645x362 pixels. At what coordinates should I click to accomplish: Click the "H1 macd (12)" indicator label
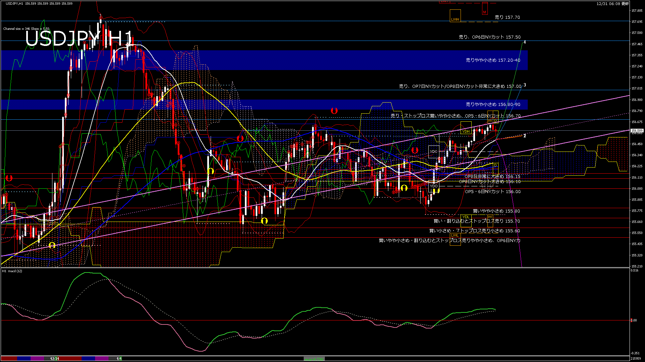pyautogui.click(x=12, y=271)
